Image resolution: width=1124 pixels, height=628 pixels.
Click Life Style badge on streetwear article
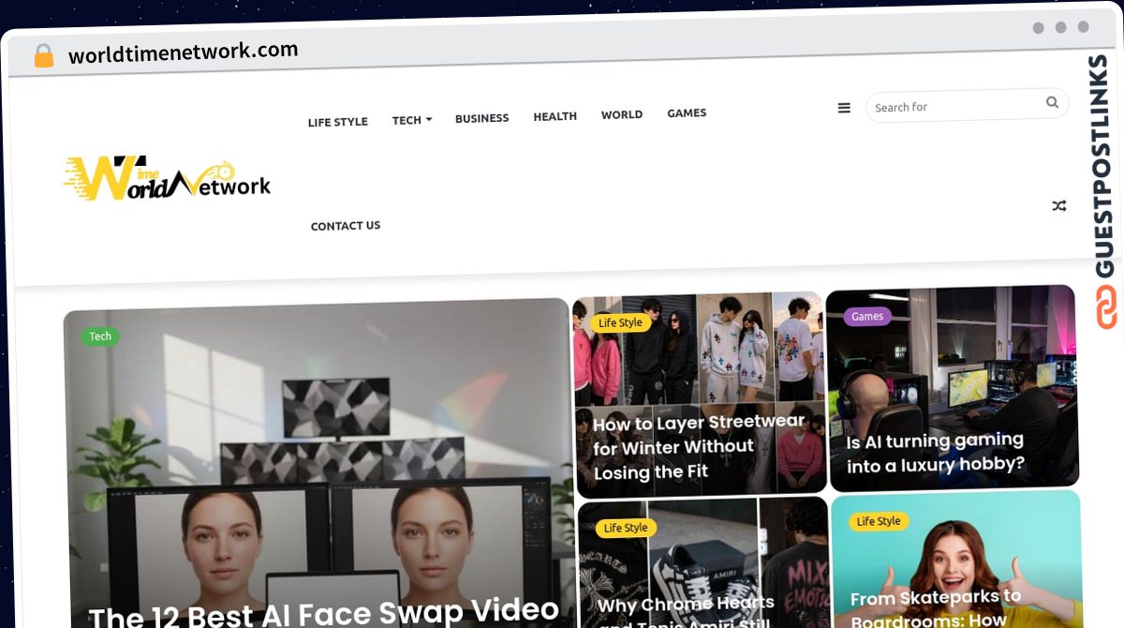coord(620,323)
